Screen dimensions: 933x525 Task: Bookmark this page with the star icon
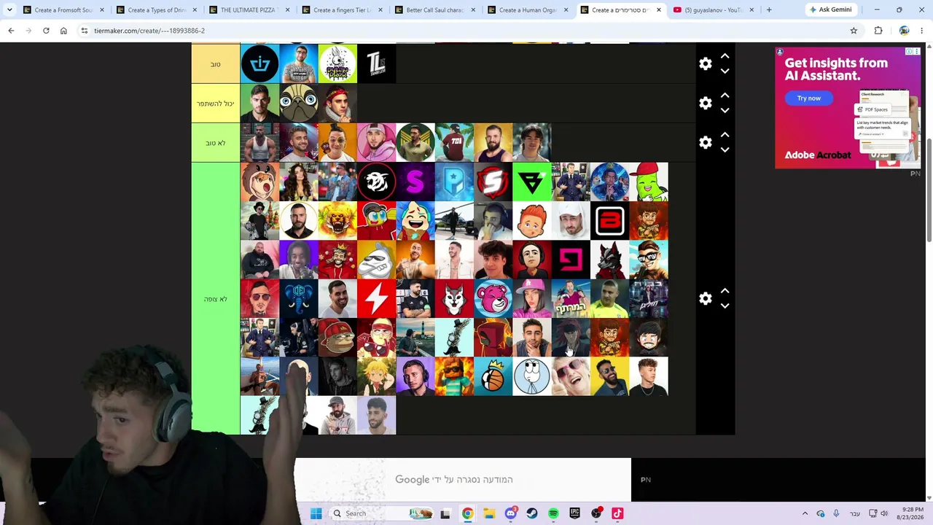click(854, 31)
